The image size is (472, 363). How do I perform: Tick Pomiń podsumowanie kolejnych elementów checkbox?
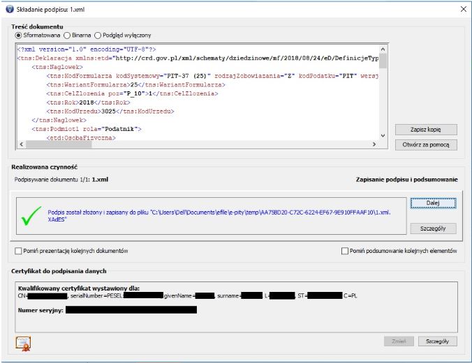344,250
